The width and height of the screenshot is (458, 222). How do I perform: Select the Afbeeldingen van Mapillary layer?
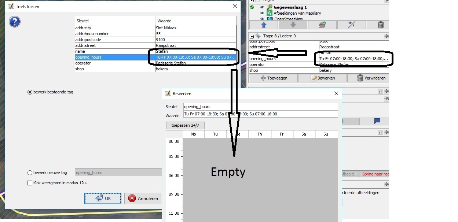[297, 13]
